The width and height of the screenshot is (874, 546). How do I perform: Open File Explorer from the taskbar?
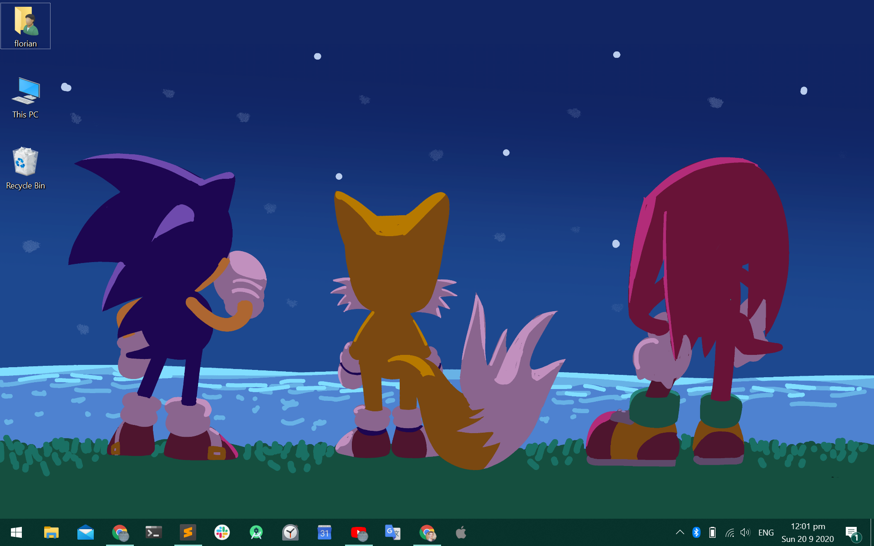[x=51, y=532]
